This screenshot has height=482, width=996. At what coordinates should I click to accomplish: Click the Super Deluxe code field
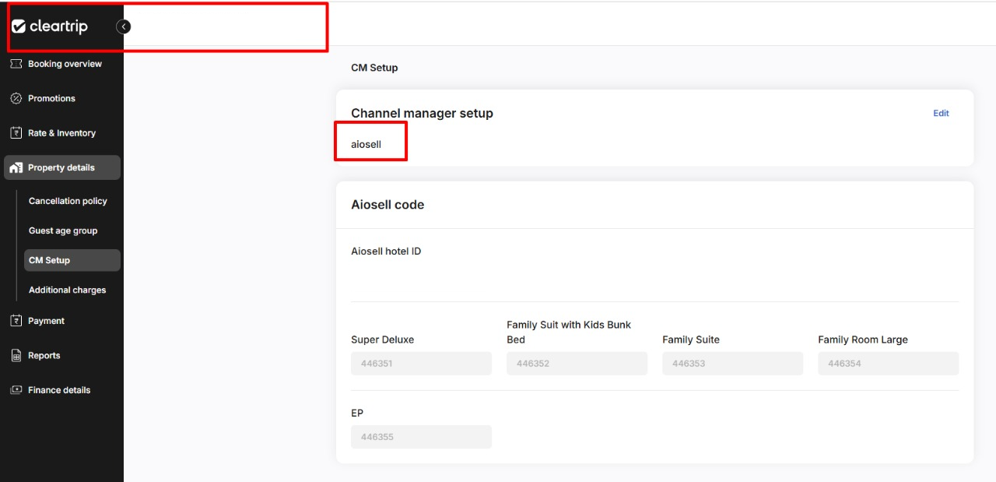[x=421, y=364]
